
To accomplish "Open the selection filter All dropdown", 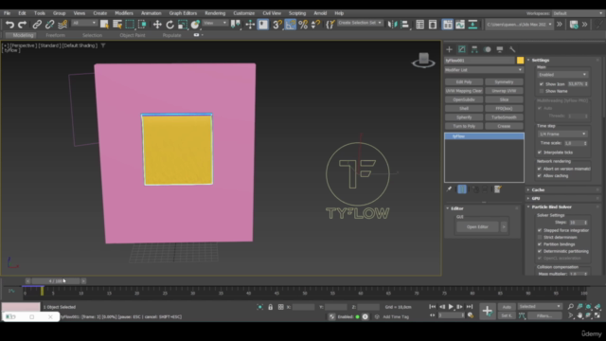I will click(x=84, y=23).
